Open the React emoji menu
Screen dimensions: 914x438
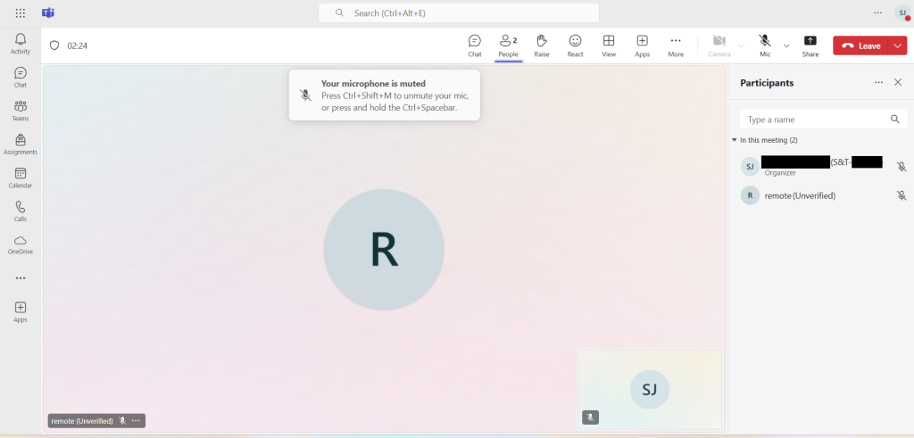point(575,45)
